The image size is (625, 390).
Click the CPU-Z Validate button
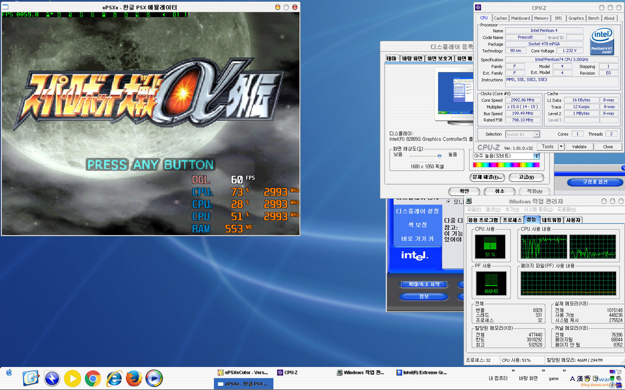[579, 147]
